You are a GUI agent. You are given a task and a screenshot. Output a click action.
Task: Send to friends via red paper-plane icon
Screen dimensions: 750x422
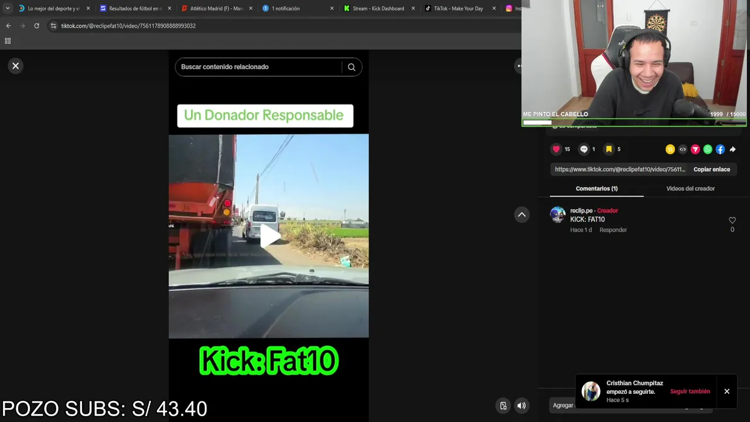pyautogui.click(x=696, y=149)
